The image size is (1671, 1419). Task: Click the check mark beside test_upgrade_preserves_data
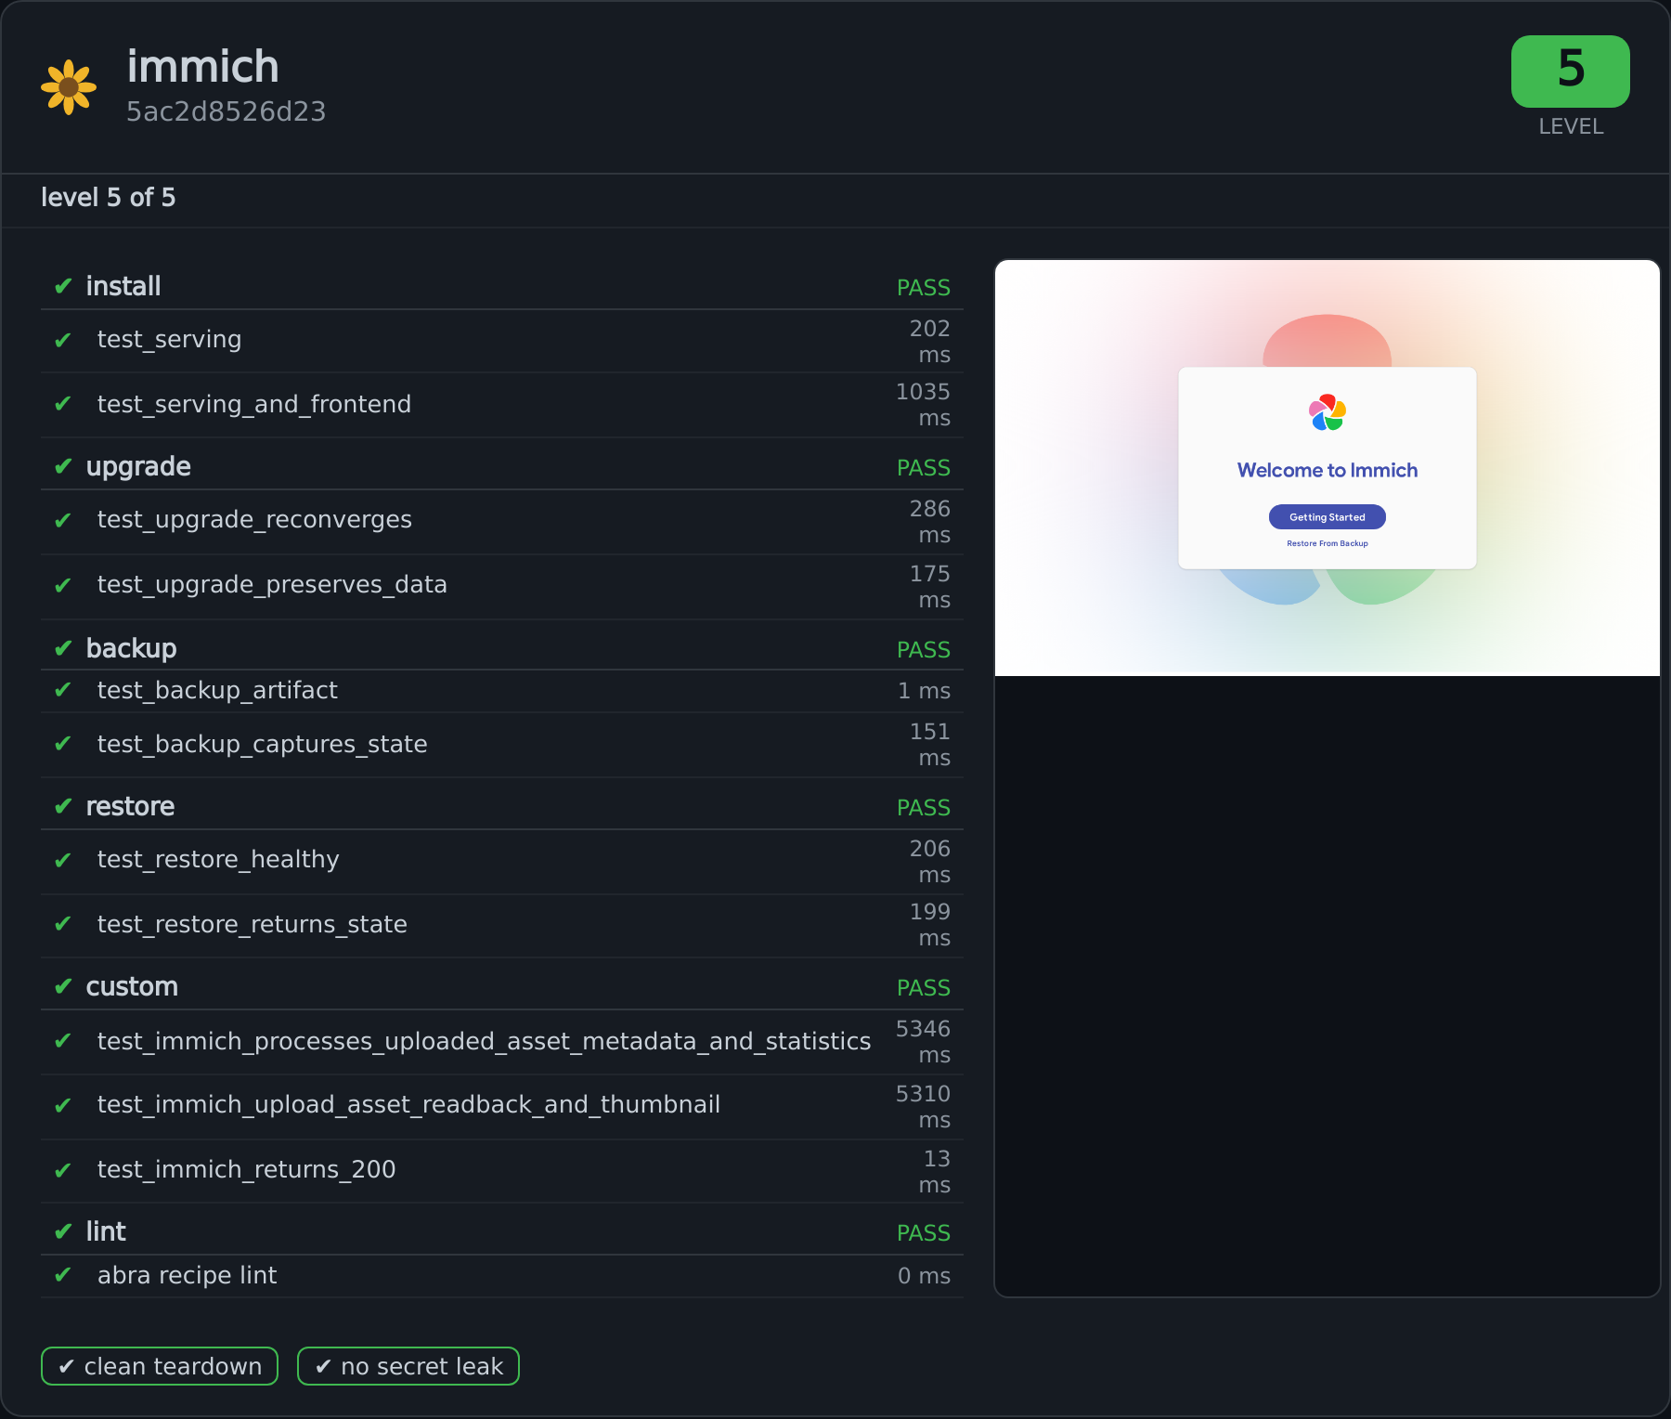[x=63, y=585]
